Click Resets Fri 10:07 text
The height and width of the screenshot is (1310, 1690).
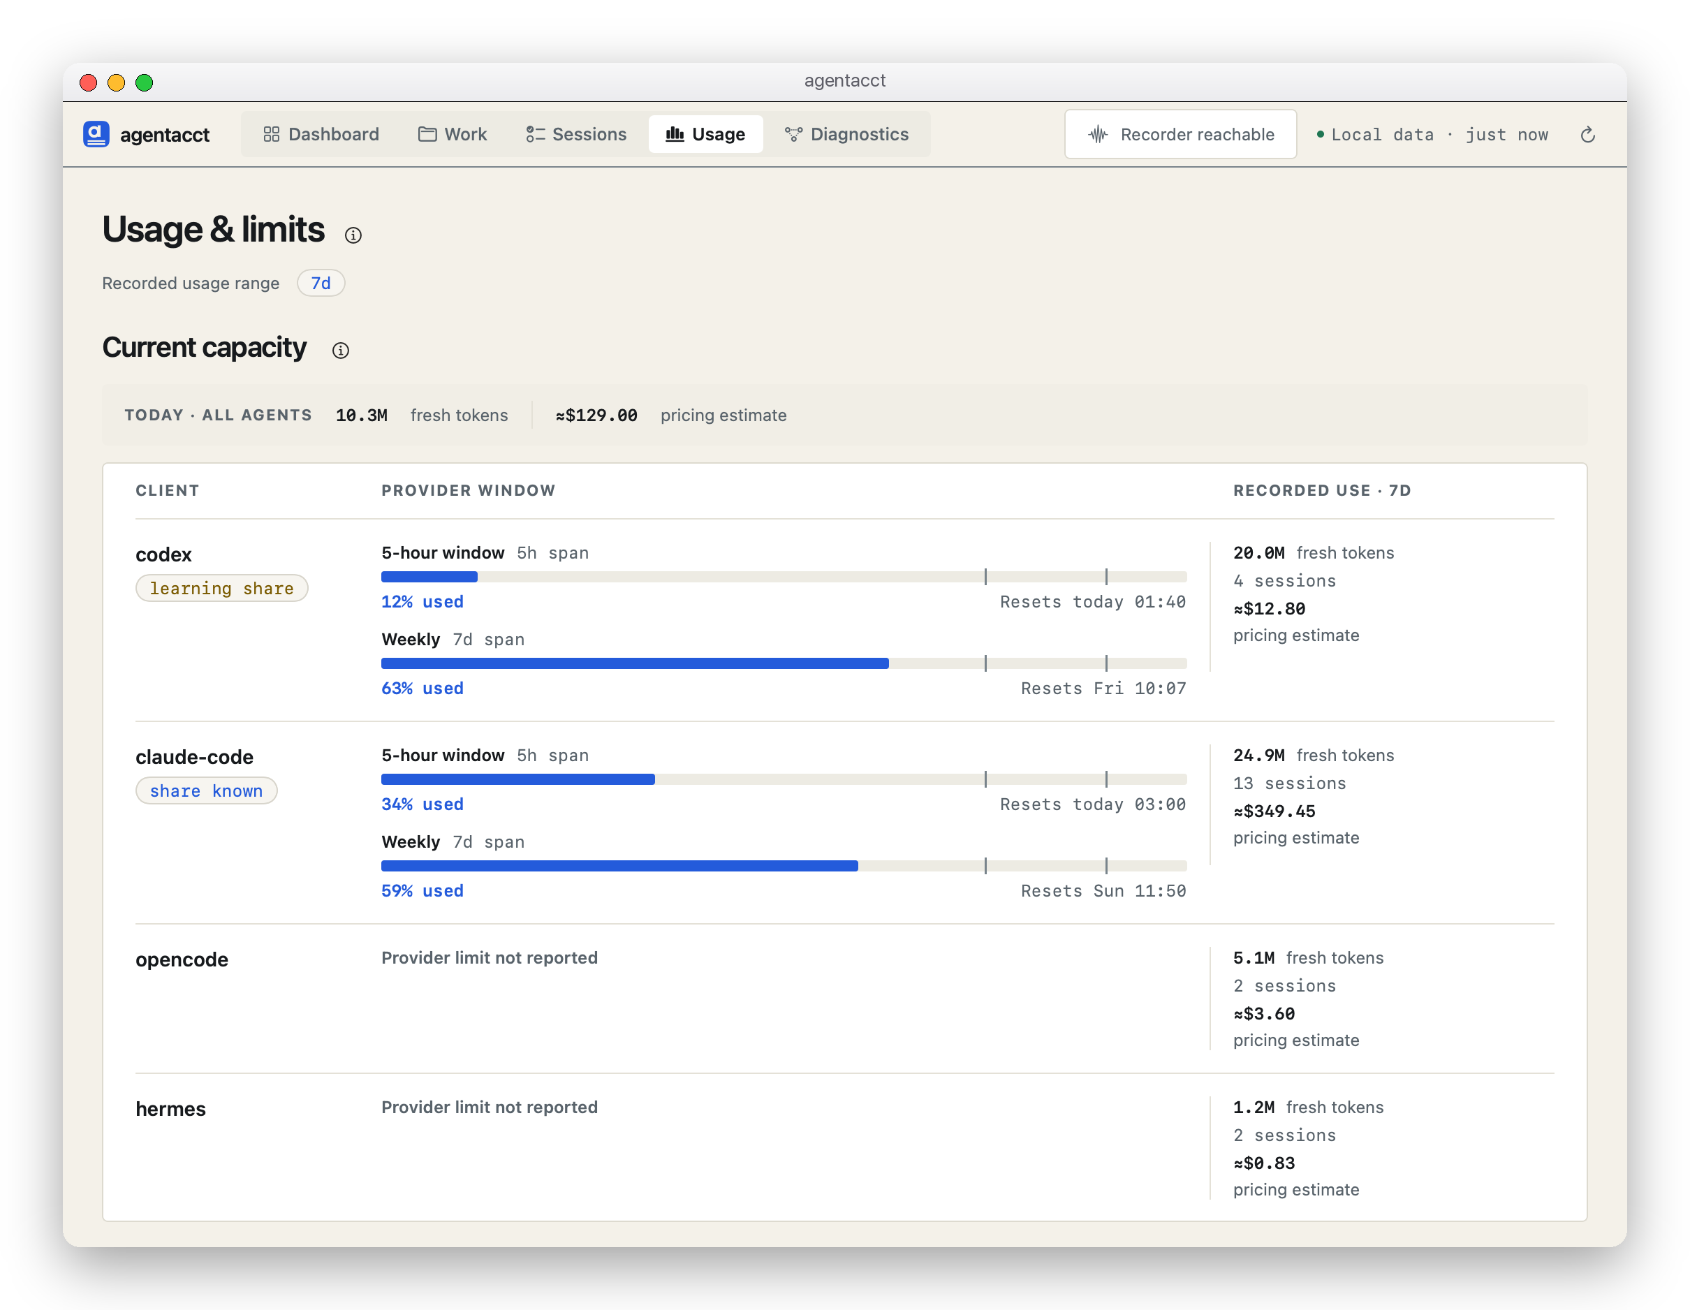[1103, 689]
